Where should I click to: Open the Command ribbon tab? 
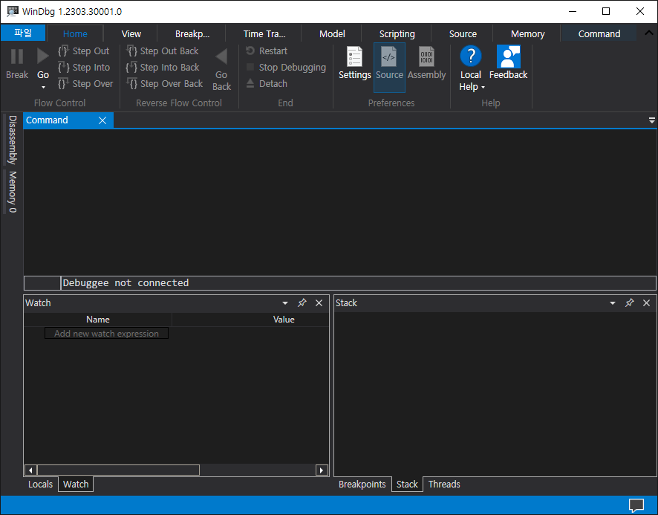(x=599, y=33)
